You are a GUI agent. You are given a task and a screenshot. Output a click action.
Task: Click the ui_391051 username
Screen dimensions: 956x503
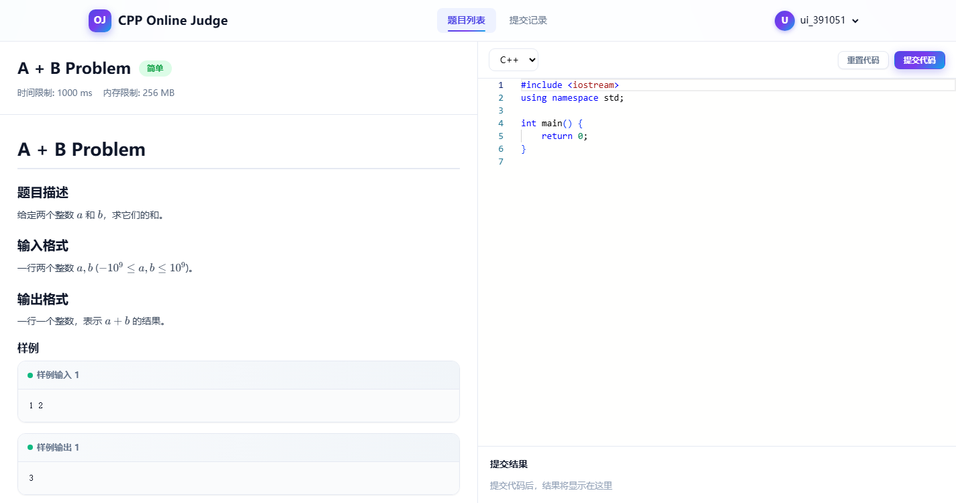[x=823, y=20]
